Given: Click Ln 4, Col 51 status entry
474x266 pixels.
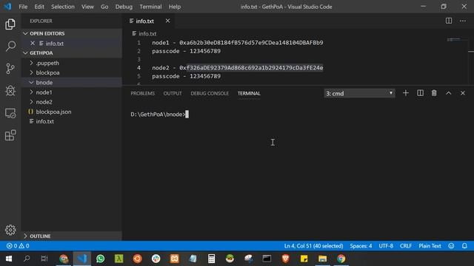Looking at the screenshot, I should coord(313,246).
